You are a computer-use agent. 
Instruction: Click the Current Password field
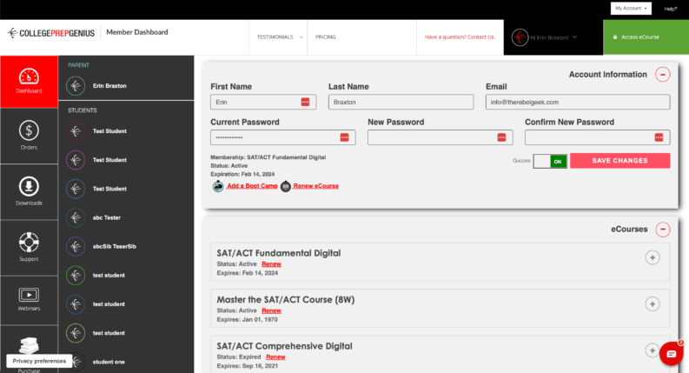tap(283, 137)
